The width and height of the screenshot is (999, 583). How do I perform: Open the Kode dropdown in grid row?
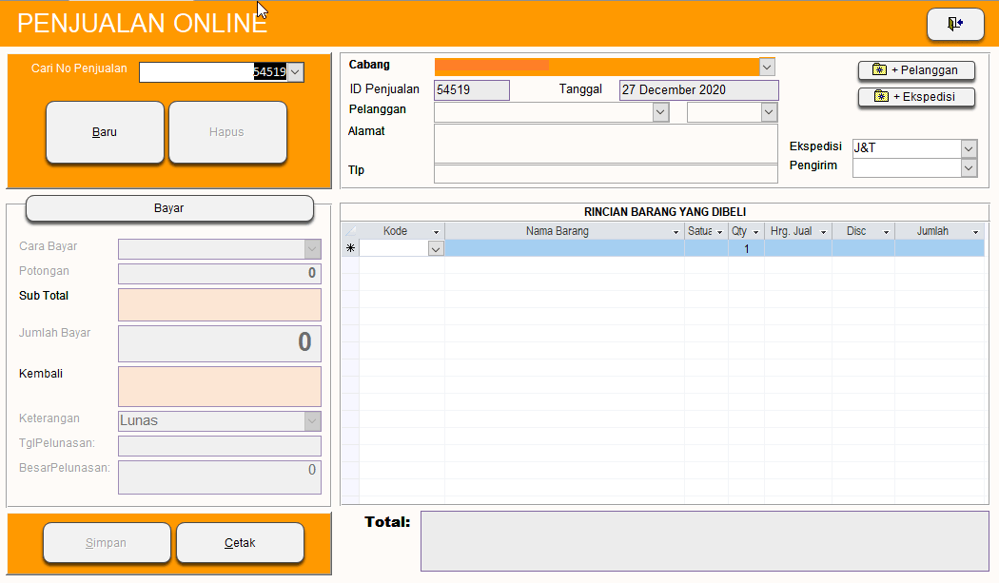click(x=436, y=248)
